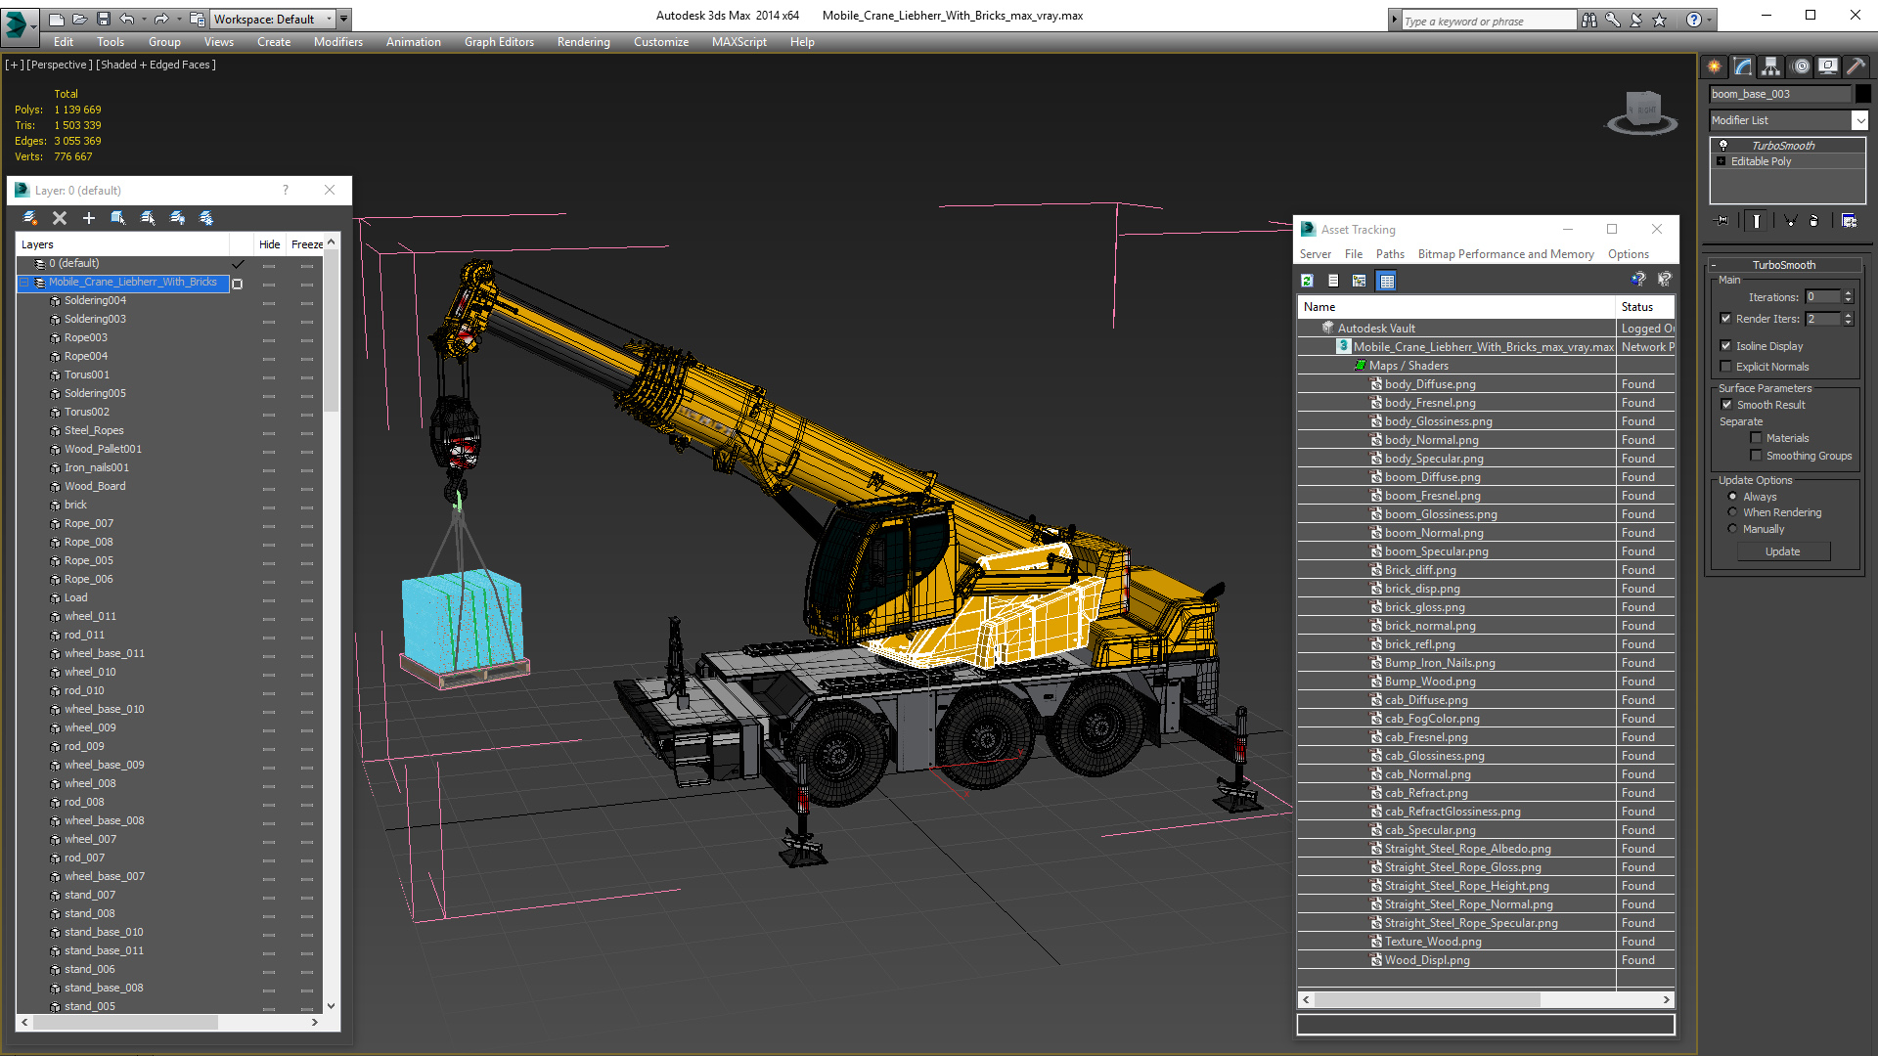The width and height of the screenshot is (1878, 1056).
Task: Open the Undo history dropdown arrow
Action: (x=144, y=19)
